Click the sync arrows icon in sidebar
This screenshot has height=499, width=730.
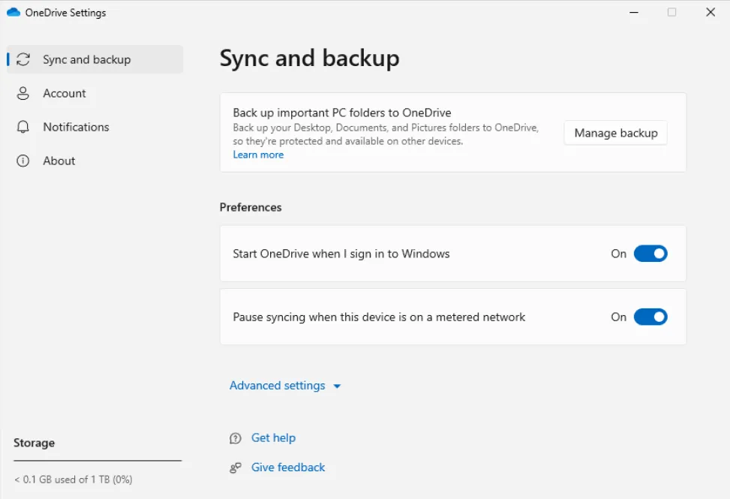tap(23, 59)
